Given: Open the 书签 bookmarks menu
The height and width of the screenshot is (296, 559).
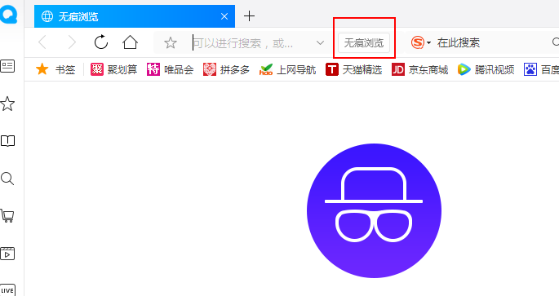Looking at the screenshot, I should click(55, 69).
